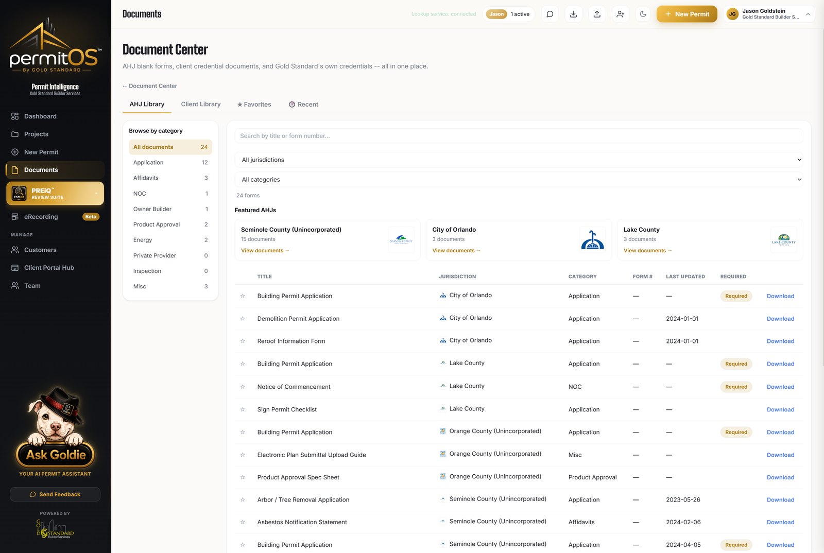
Task: Download the Reroof Information Form
Action: click(780, 341)
